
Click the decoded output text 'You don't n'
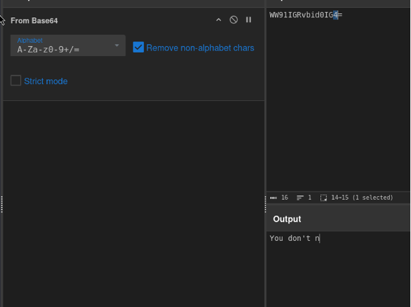[x=295, y=238]
